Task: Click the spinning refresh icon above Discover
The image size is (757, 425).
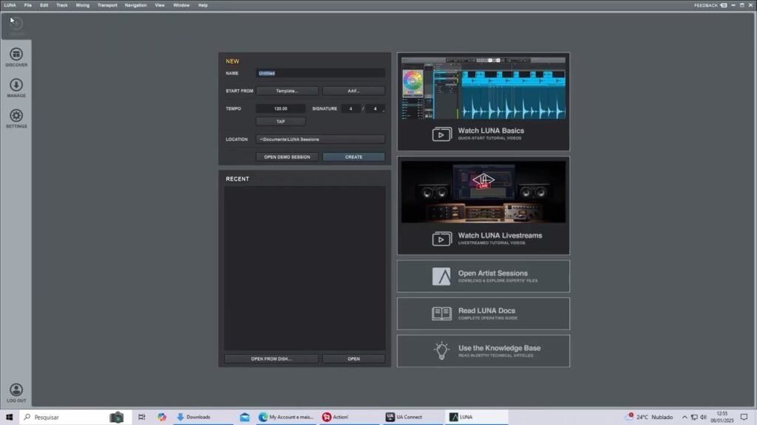Action: pyautogui.click(x=16, y=23)
